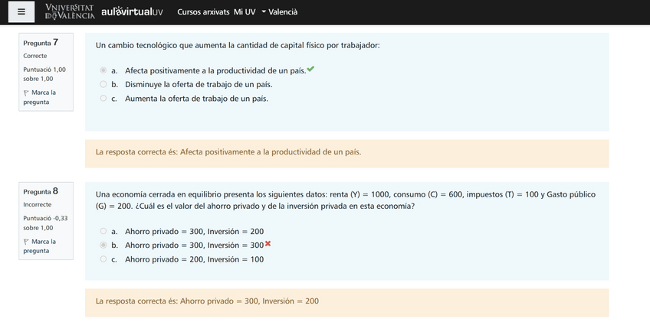Click Puntuació 1,00 sobre 1,00
The height and width of the screenshot is (322, 650).
(44, 74)
